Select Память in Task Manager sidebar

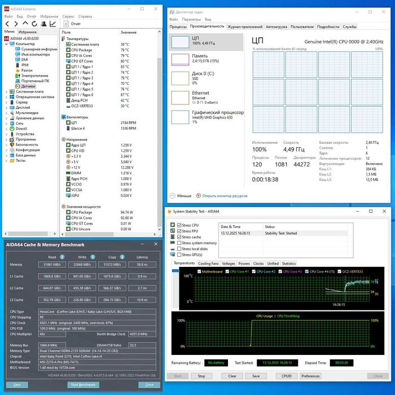(x=205, y=60)
